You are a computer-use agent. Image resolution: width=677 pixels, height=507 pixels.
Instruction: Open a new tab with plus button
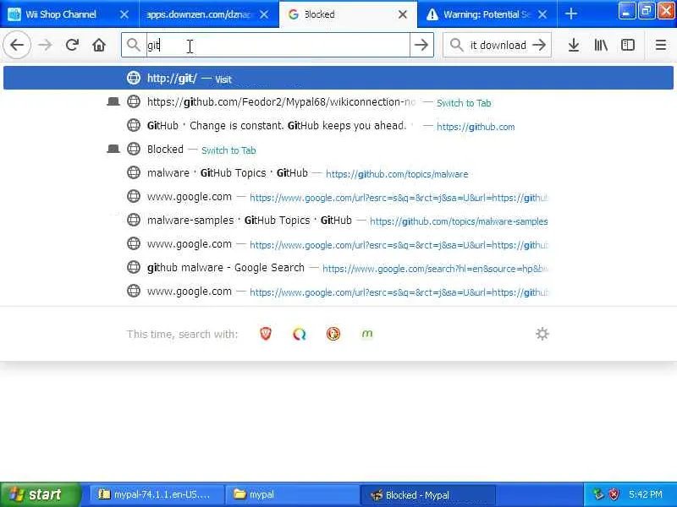570,14
